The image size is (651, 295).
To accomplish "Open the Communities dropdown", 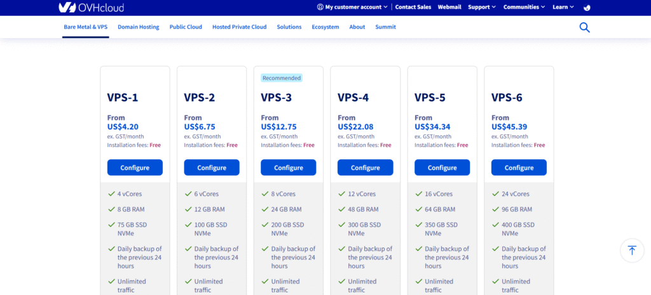I will coord(524,7).
